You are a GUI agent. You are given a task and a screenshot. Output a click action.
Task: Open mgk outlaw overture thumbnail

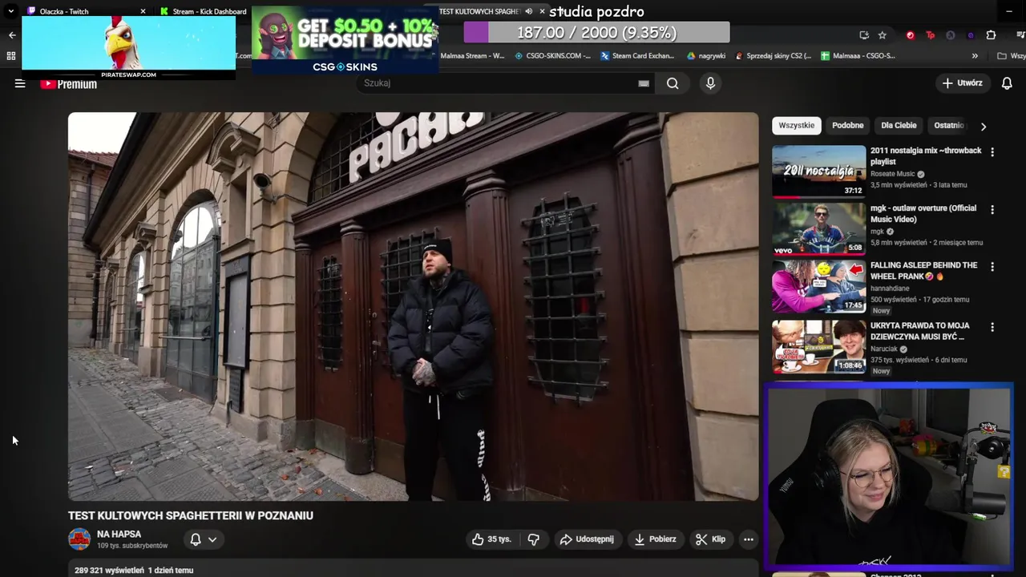click(x=818, y=228)
